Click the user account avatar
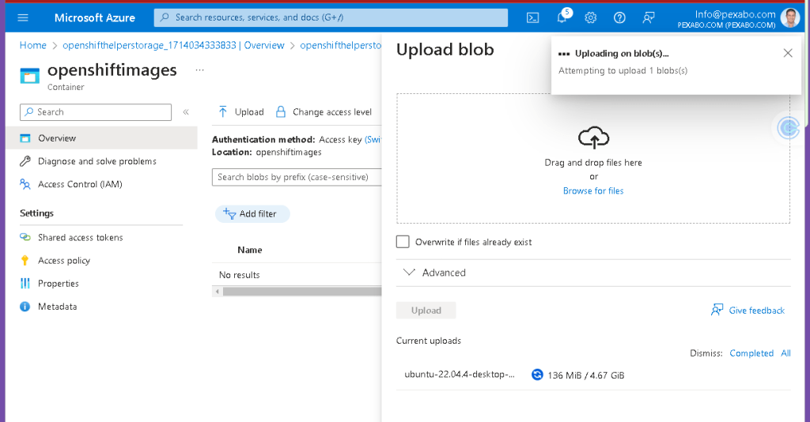 tap(790, 17)
